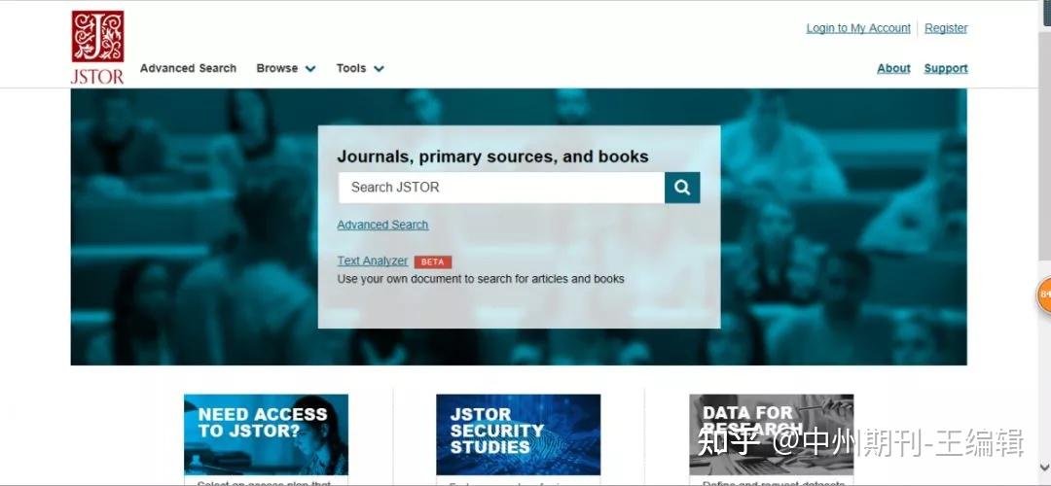Image resolution: width=1051 pixels, height=486 pixels.
Task: Open Advanced Search in top navigation
Action: pos(189,68)
